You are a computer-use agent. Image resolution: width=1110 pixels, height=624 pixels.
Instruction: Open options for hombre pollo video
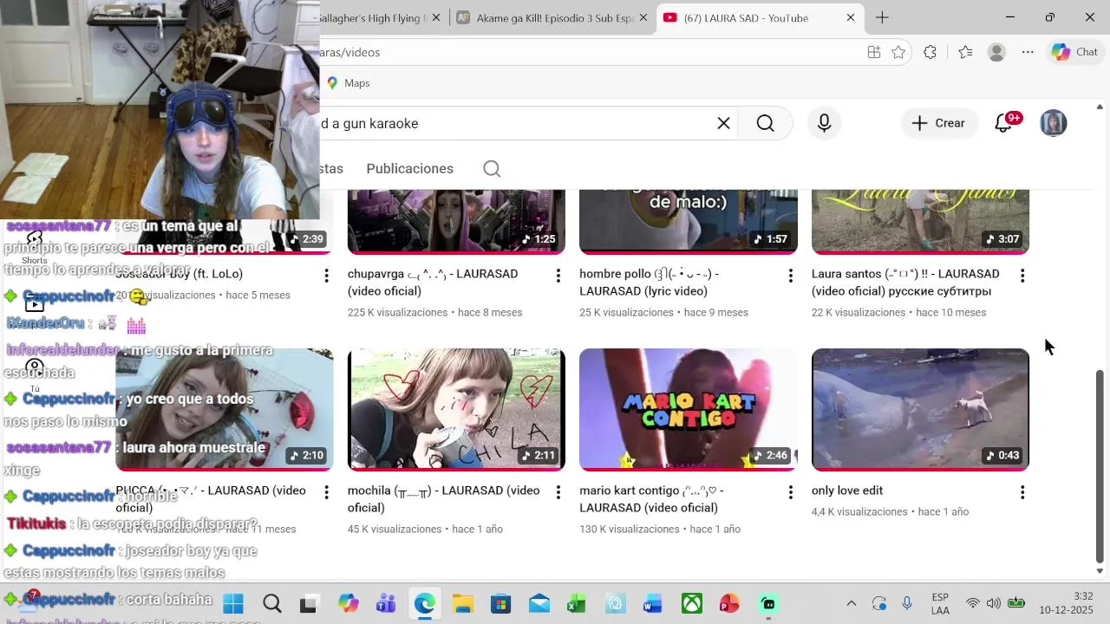tap(790, 276)
